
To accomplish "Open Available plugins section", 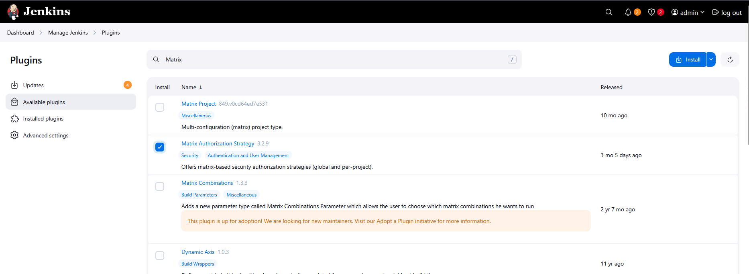I will tap(71, 102).
